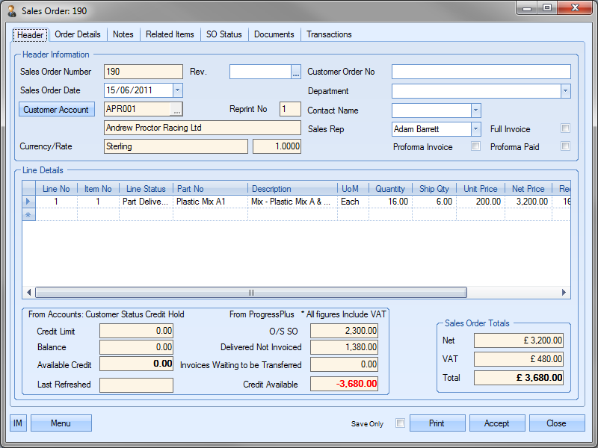
Task: Open the SO Status tab
Action: tap(224, 34)
